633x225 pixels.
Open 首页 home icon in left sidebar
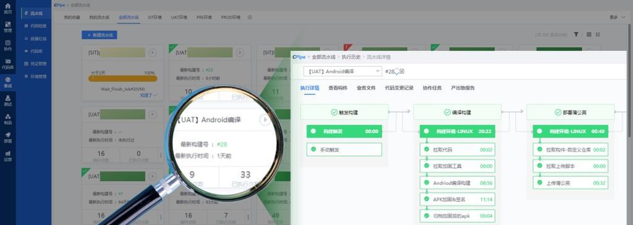[x=7, y=9]
